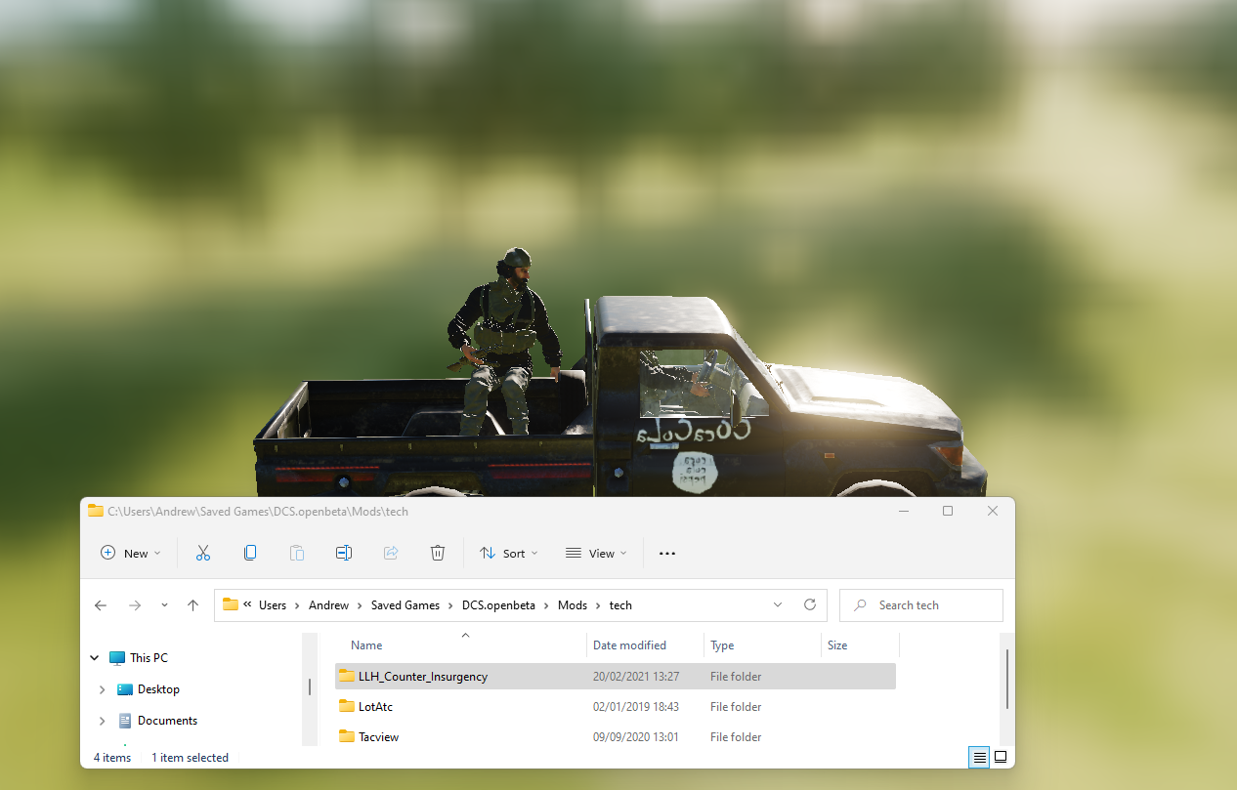Image resolution: width=1237 pixels, height=790 pixels.
Task: Select the LotAtc folder name
Action: [375, 707]
